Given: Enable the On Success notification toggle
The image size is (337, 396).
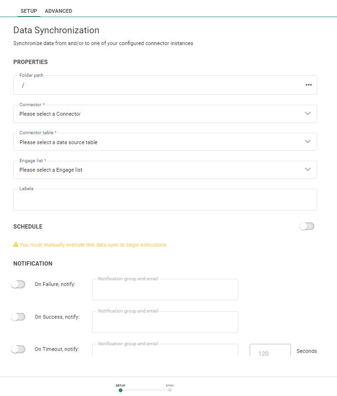Looking at the screenshot, I should click(x=18, y=316).
